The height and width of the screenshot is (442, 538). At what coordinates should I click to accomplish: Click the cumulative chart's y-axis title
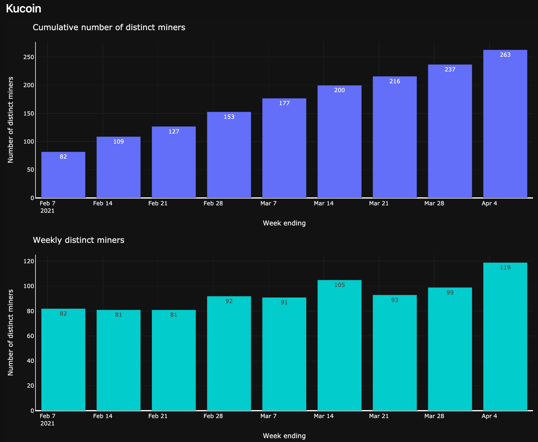coord(11,120)
